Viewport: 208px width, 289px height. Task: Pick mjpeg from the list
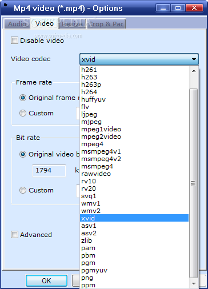point(134,122)
